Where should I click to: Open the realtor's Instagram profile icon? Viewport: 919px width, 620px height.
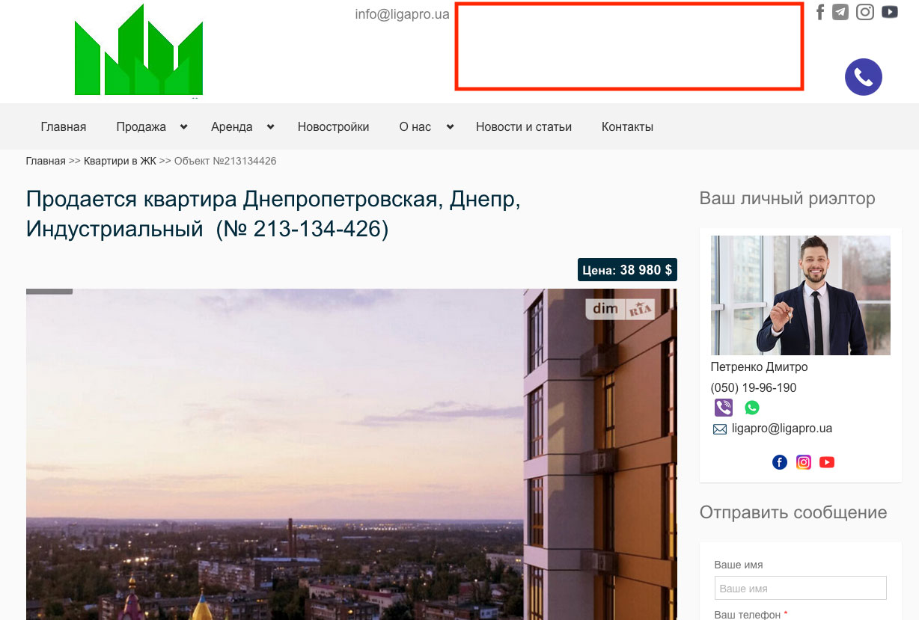pos(804,462)
